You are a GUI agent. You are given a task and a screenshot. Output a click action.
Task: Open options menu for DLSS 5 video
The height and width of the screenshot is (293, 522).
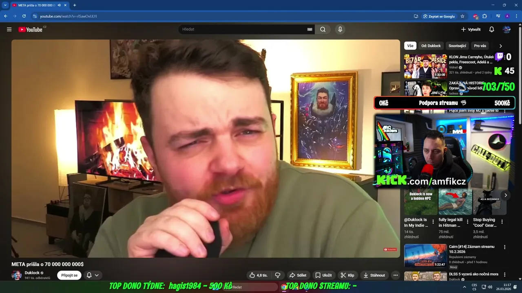[504, 275]
